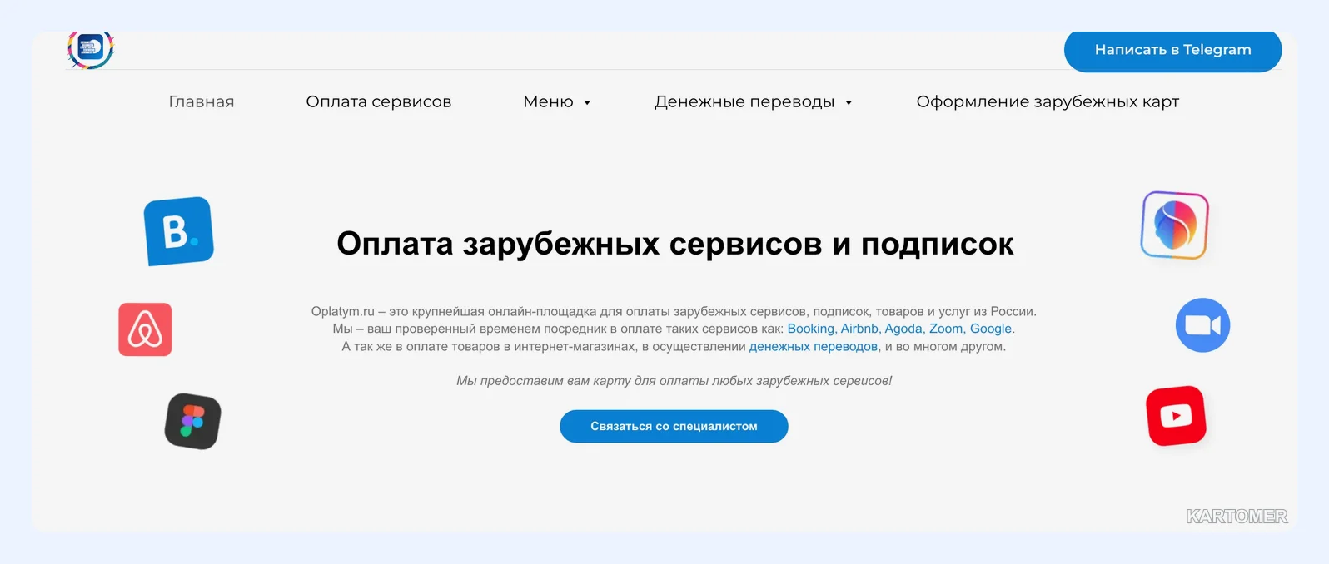Click heading Оплата зарубежных сервисов и подписок
Image resolution: width=1329 pixels, height=564 pixels.
pos(675,244)
